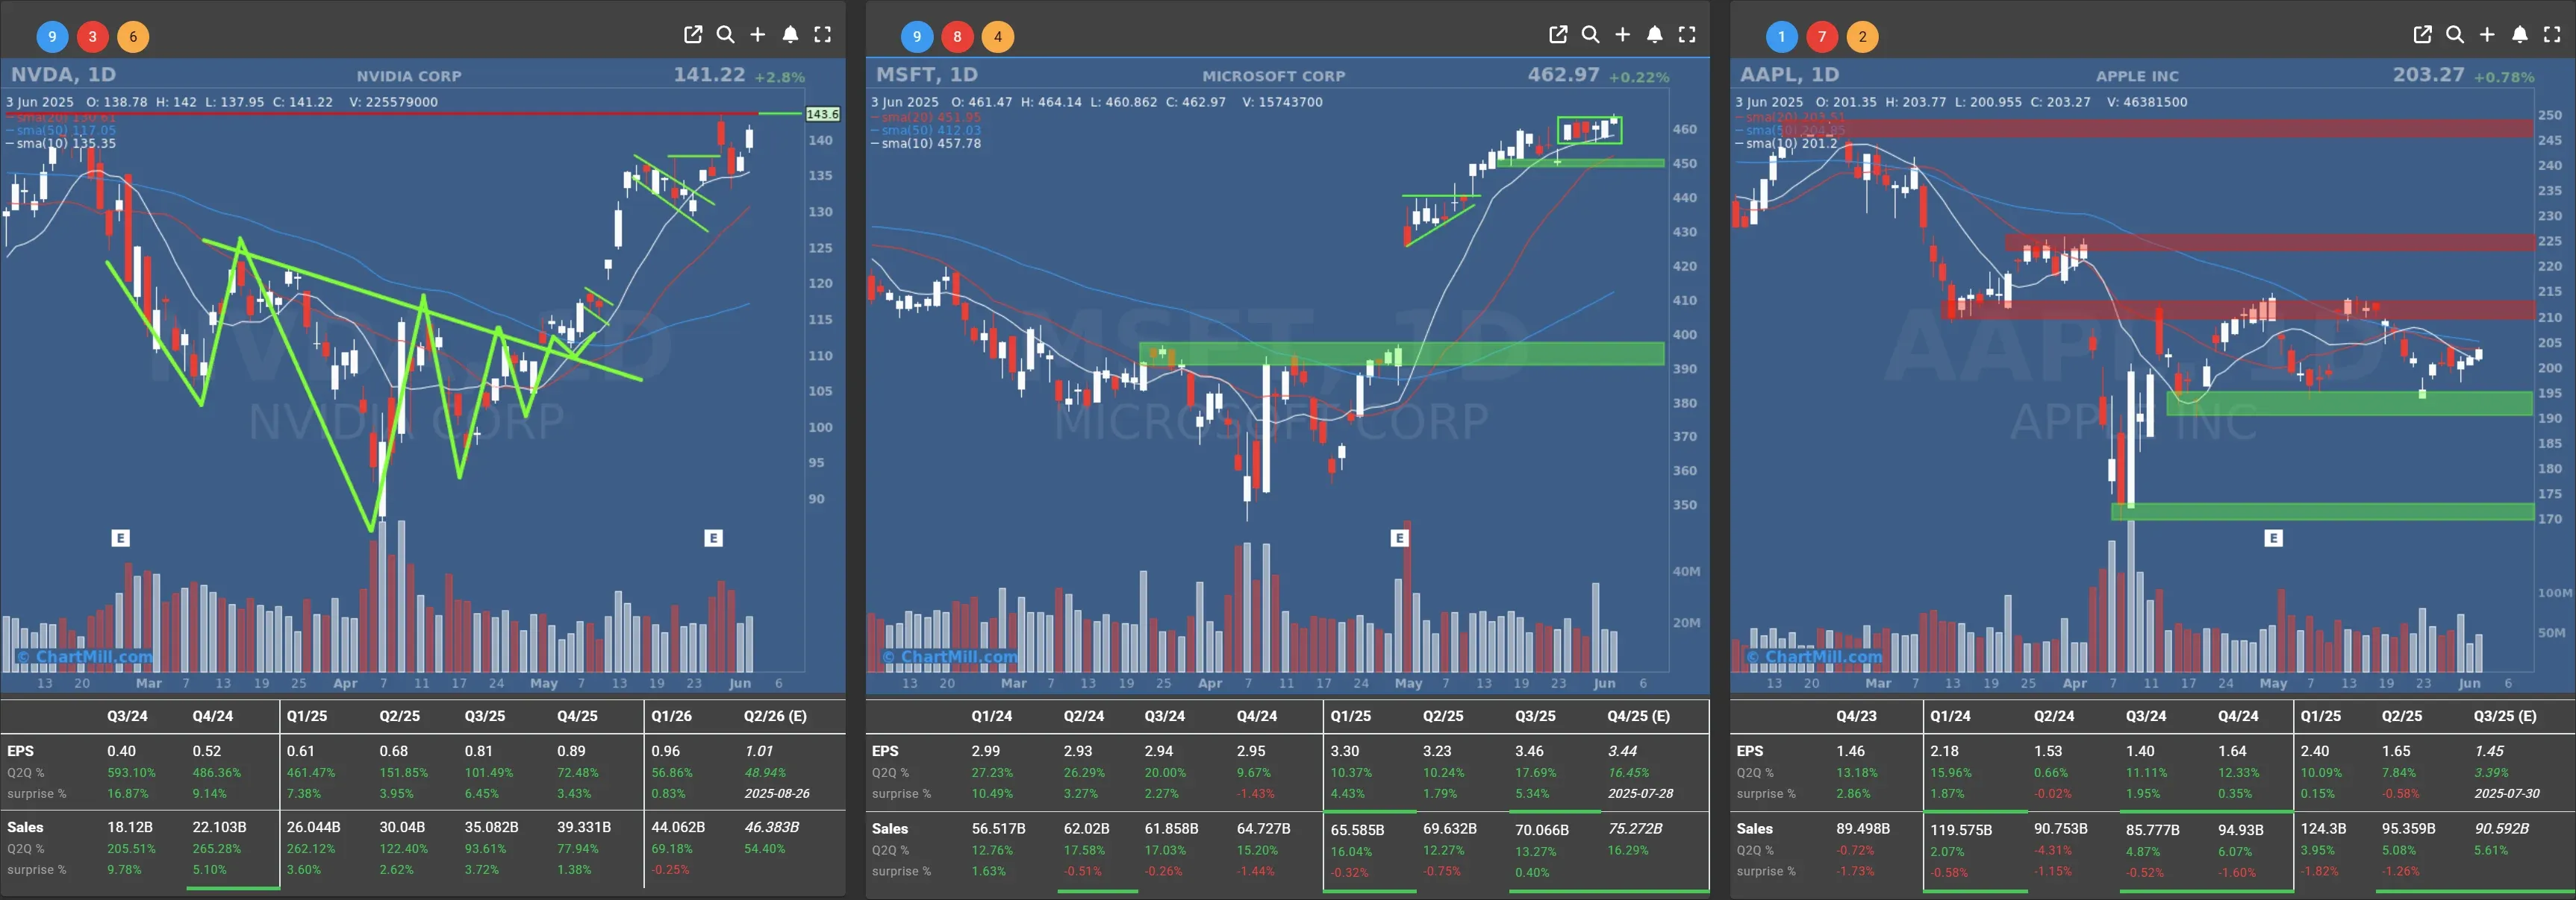Click the earnings E marker on AAPL chart
The image size is (2576, 900).
click(x=2273, y=538)
